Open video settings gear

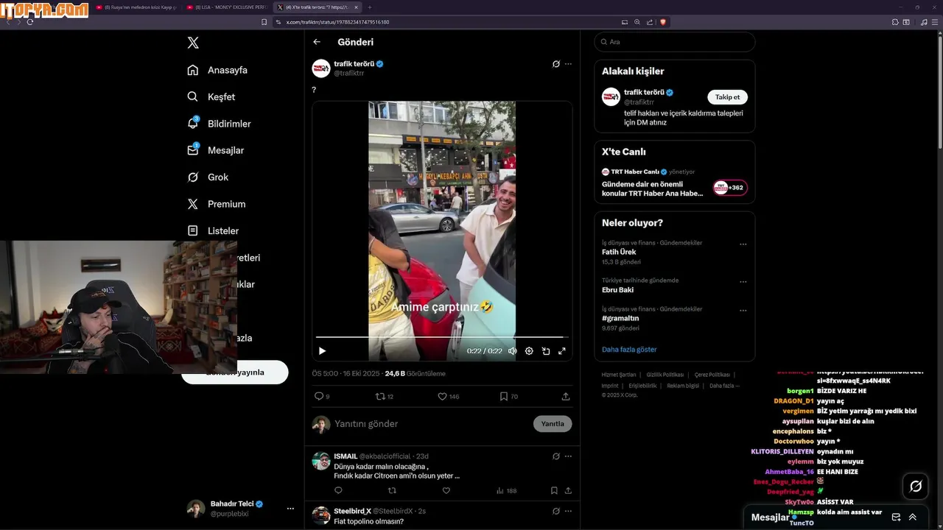coord(529,351)
